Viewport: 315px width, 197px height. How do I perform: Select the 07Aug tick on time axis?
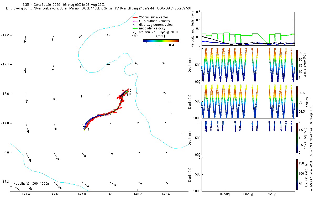point(225,194)
